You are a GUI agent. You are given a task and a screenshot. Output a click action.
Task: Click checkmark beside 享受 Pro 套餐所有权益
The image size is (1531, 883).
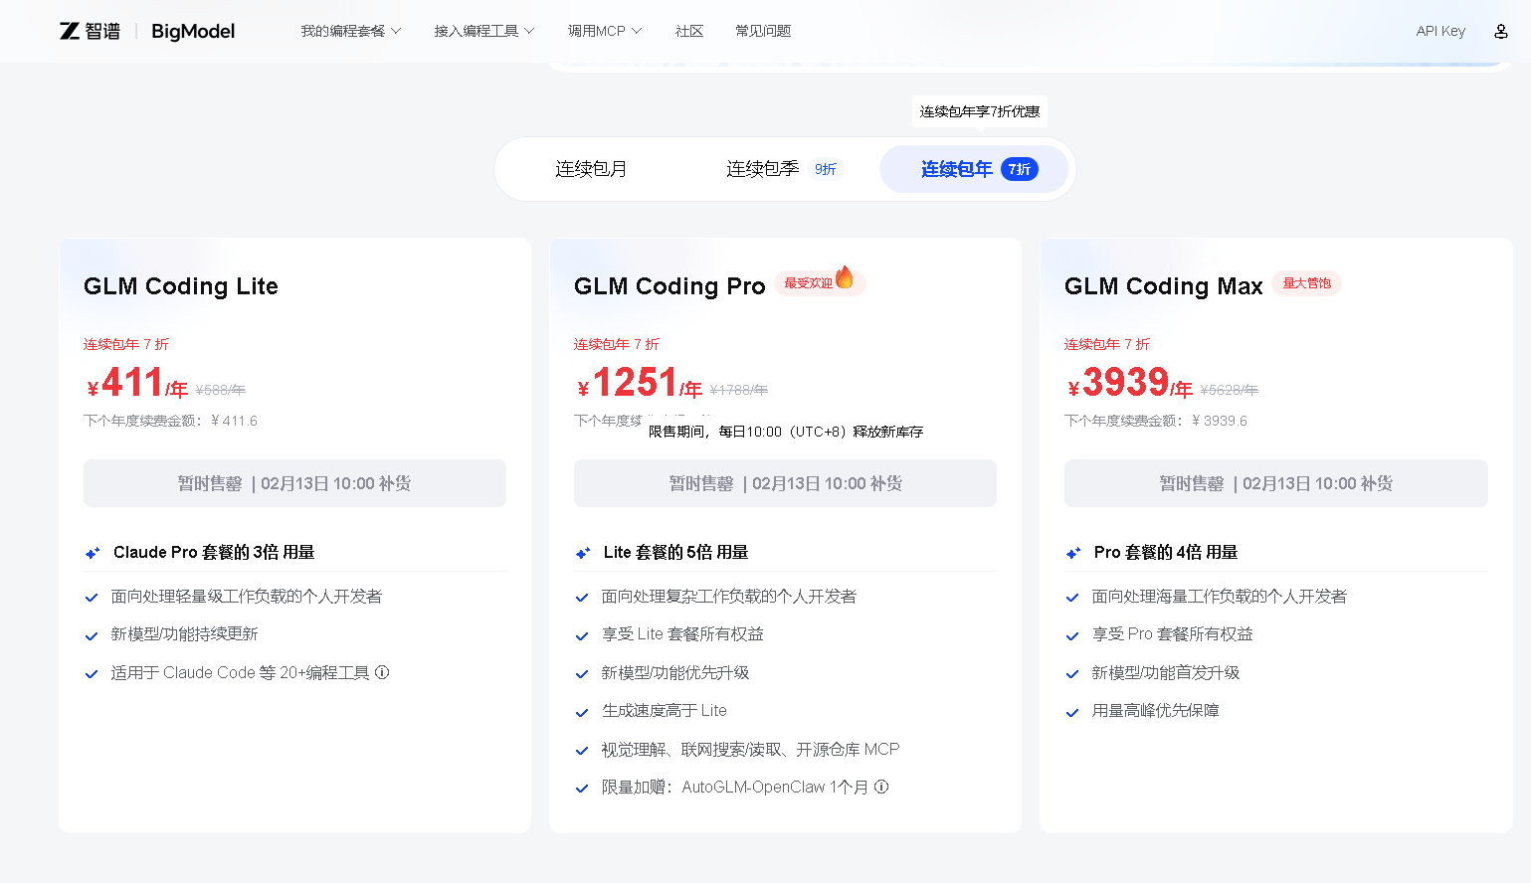pyautogui.click(x=1072, y=635)
